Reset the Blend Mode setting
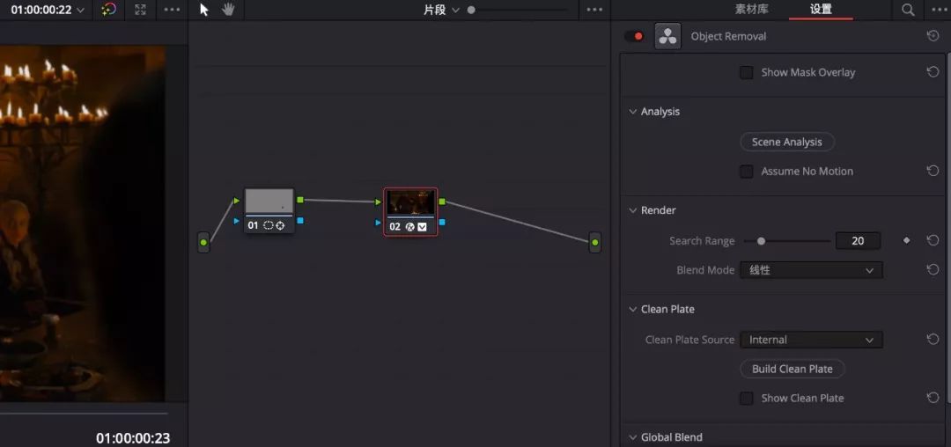The width and height of the screenshot is (951, 447). click(933, 270)
